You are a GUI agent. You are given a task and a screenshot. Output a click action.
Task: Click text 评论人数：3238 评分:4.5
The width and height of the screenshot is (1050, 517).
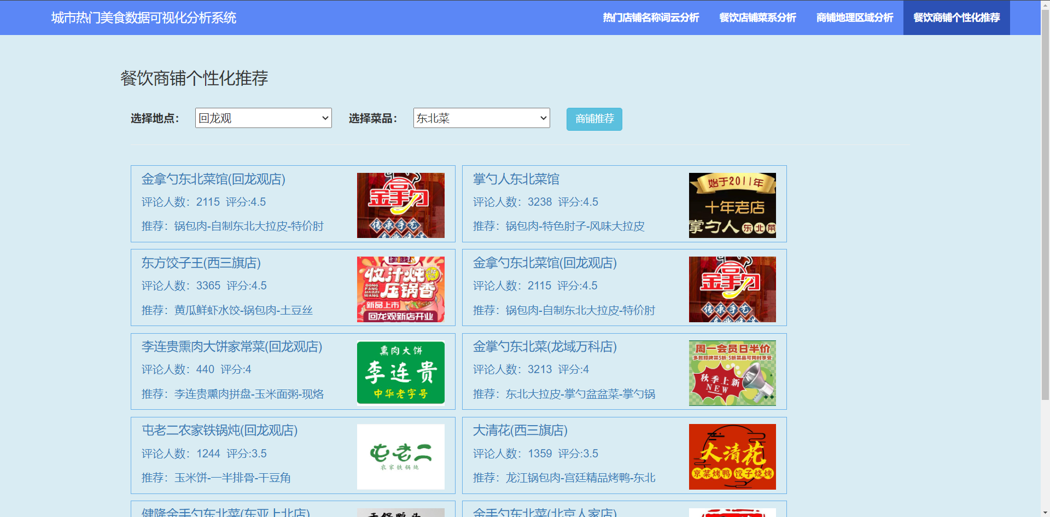click(535, 202)
